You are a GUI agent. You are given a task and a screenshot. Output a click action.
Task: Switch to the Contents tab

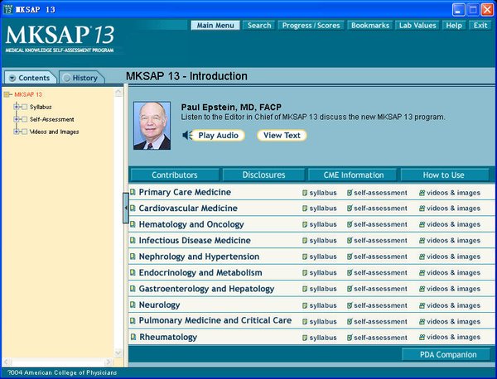(x=30, y=78)
